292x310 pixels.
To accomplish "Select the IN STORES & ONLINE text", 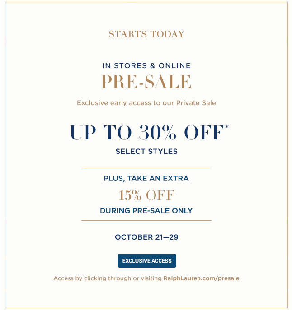I will point(146,65).
